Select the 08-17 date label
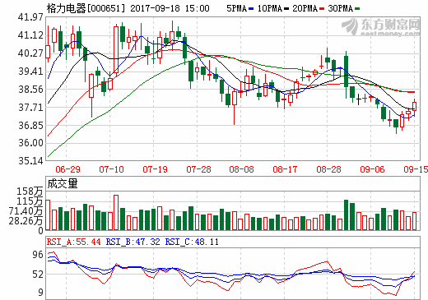The width and height of the screenshot is (428, 300). 285,169
